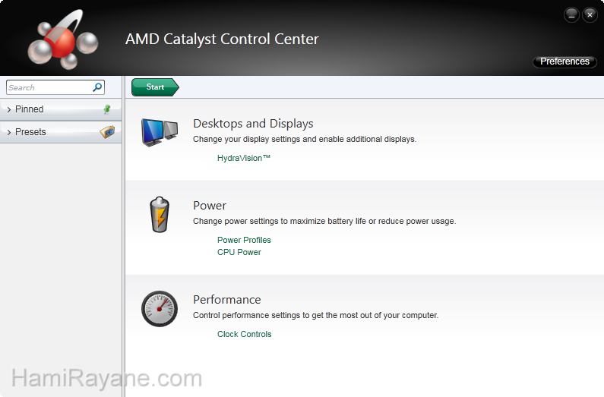Click the Performance gauge icon
604x397 pixels.
[x=160, y=308]
